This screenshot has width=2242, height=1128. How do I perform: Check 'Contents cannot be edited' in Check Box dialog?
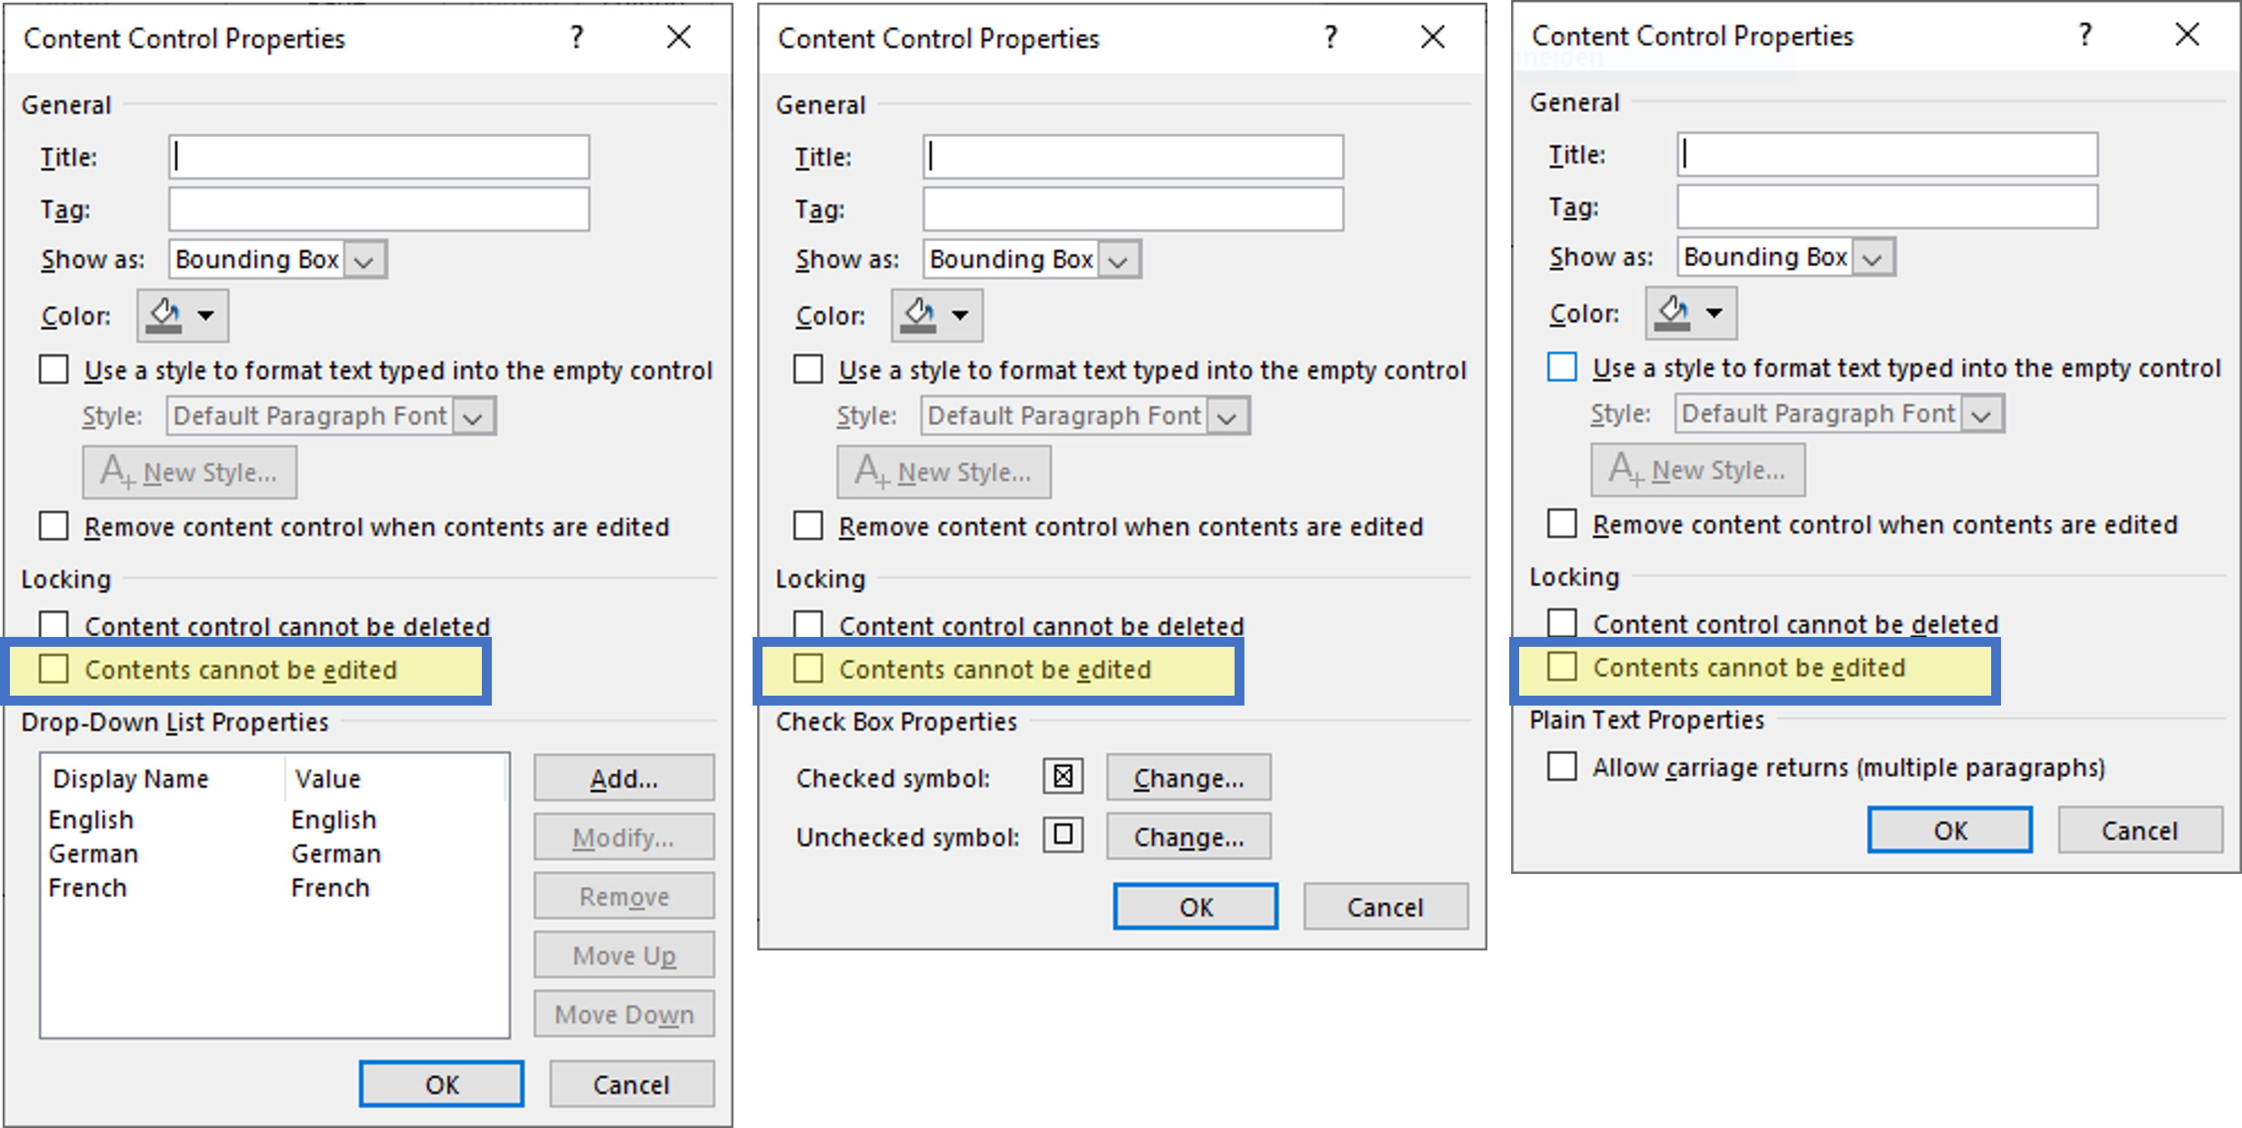[807, 669]
